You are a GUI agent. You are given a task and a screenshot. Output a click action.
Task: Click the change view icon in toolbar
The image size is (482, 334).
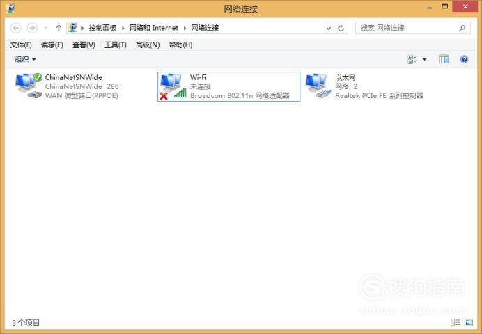click(x=412, y=59)
